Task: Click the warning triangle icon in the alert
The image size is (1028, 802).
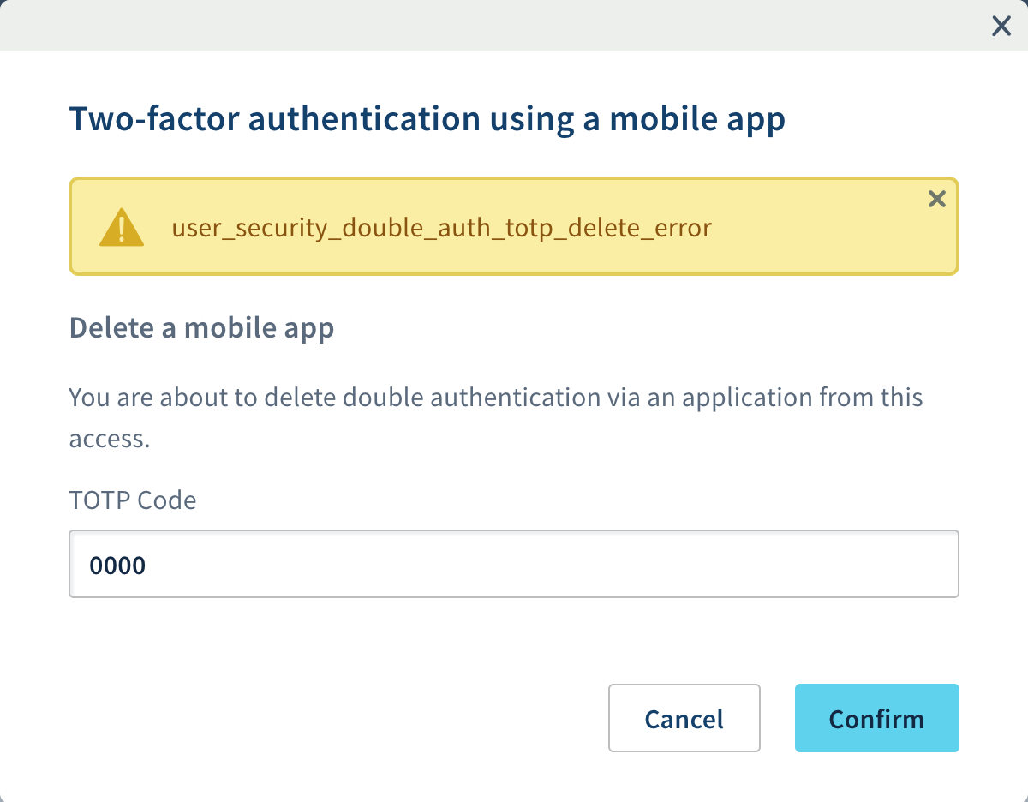Action: click(x=121, y=225)
